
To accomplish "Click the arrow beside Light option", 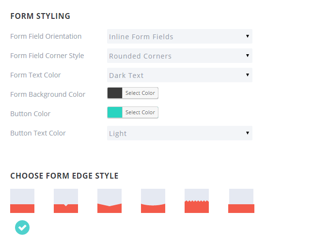I will pos(248,133).
